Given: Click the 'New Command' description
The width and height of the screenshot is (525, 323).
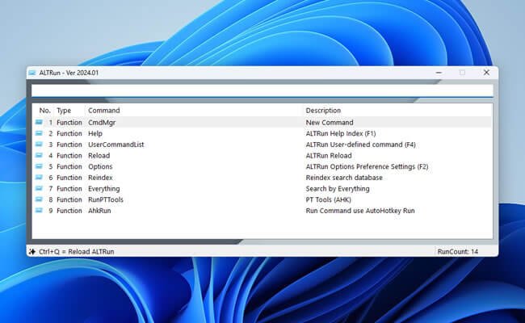Looking at the screenshot, I should point(330,123).
